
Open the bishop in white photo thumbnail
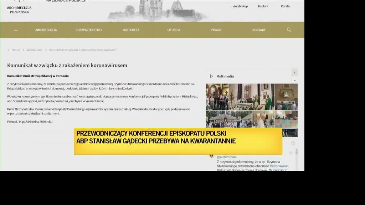pyautogui.click(x=263, y=119)
